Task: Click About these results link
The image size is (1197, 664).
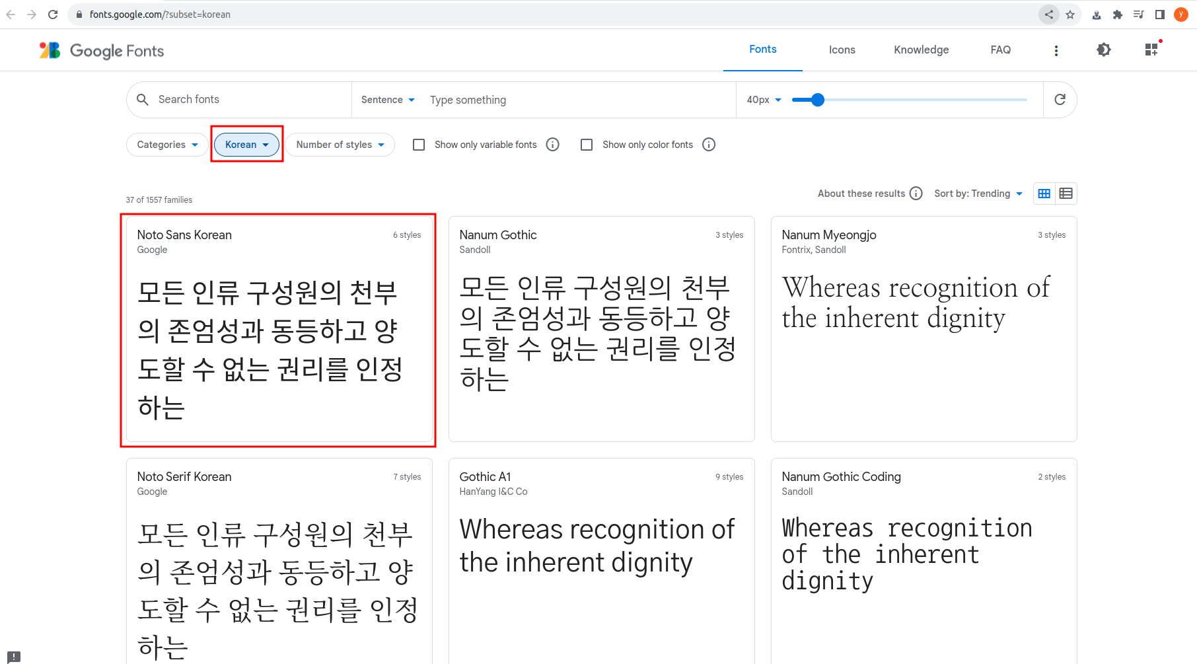Action: click(861, 194)
